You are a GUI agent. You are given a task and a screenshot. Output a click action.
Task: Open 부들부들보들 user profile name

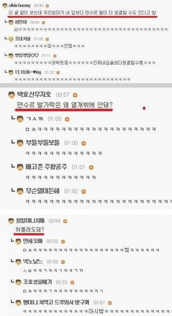(x=43, y=143)
